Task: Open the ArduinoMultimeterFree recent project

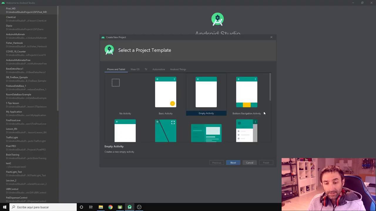Action: coord(28,62)
